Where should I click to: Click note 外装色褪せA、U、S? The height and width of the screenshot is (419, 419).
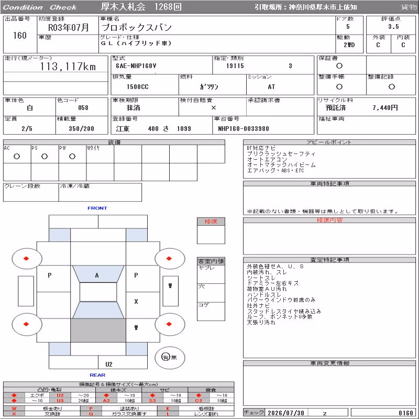[x=275, y=267]
